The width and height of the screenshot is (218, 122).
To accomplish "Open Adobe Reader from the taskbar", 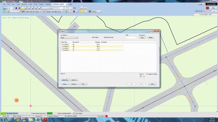I will [45, 120].
